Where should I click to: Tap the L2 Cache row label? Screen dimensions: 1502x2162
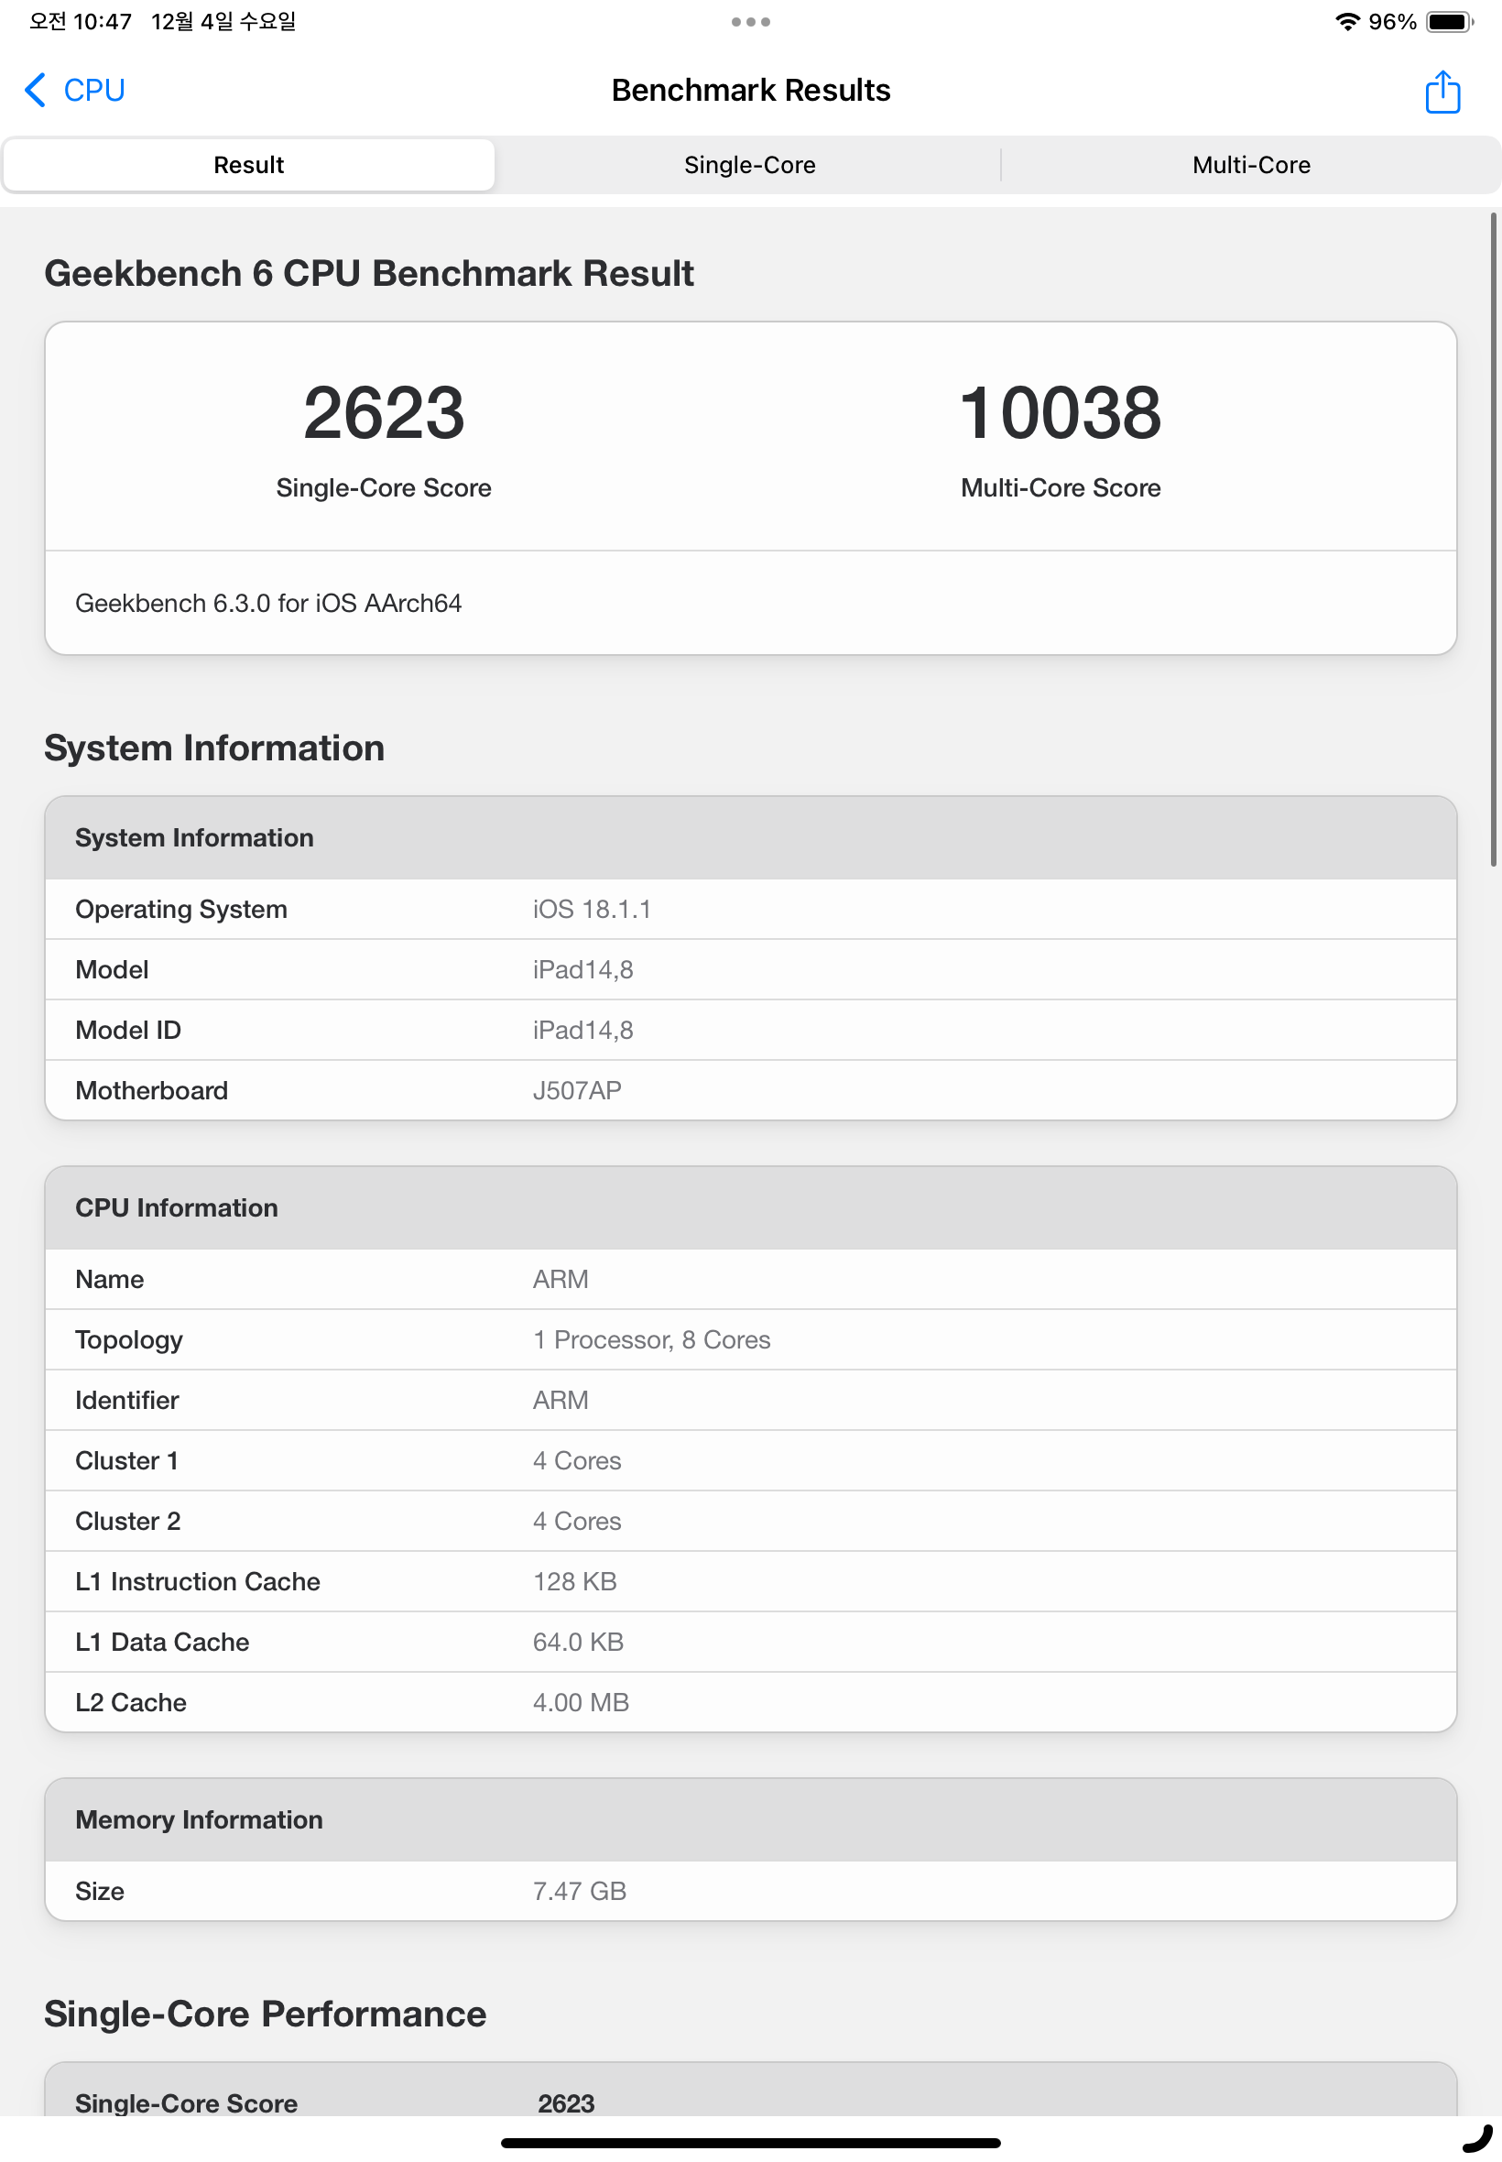[x=131, y=1702]
